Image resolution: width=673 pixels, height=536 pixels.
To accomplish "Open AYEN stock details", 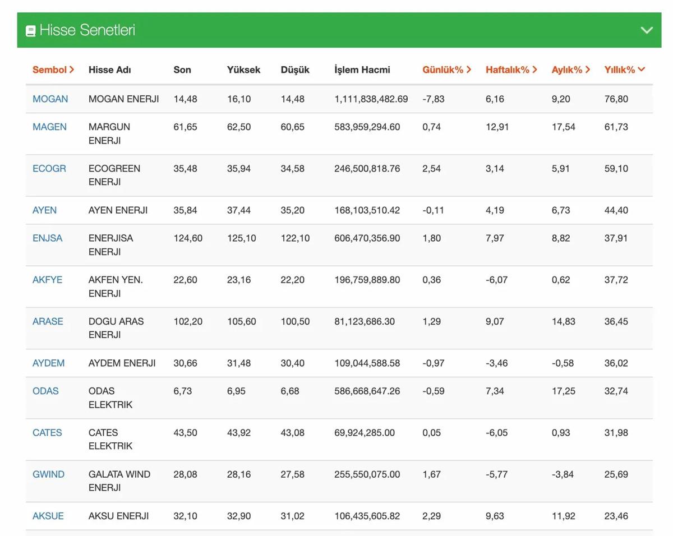I will point(44,210).
